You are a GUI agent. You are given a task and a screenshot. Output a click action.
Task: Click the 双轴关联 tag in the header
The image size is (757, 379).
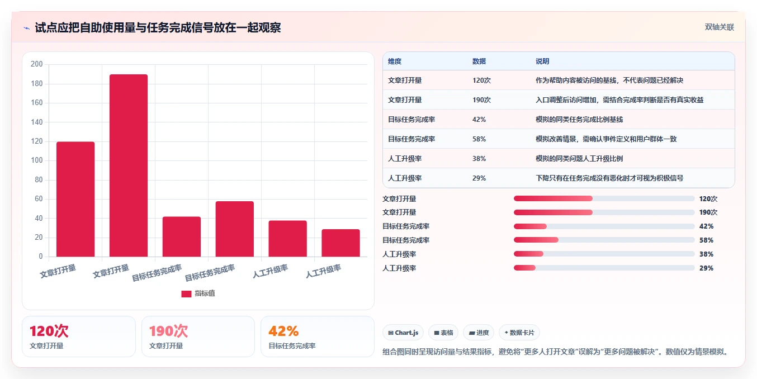720,27
